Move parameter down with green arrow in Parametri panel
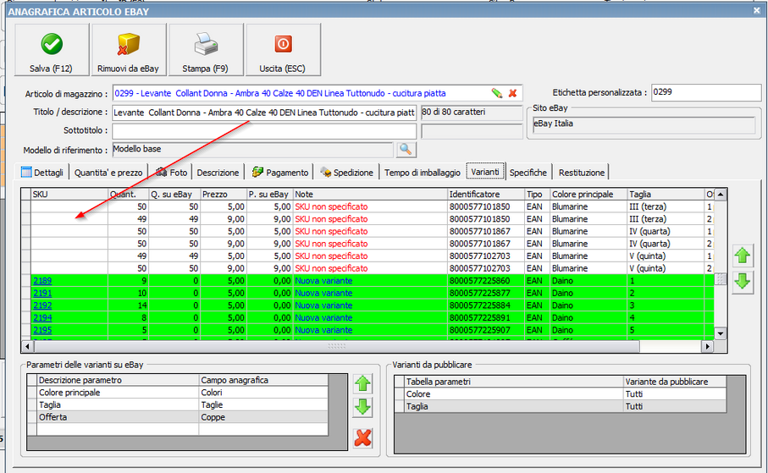The width and height of the screenshot is (768, 473). [x=362, y=407]
